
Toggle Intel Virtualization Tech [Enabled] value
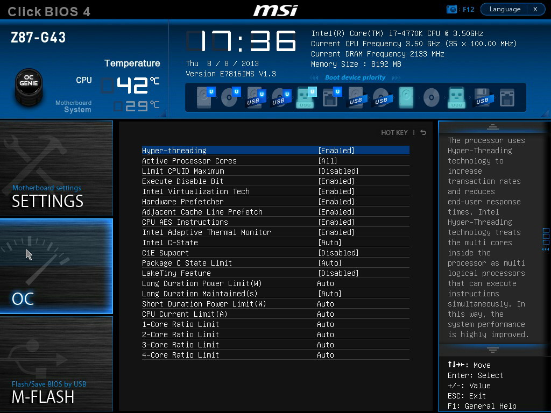click(336, 191)
